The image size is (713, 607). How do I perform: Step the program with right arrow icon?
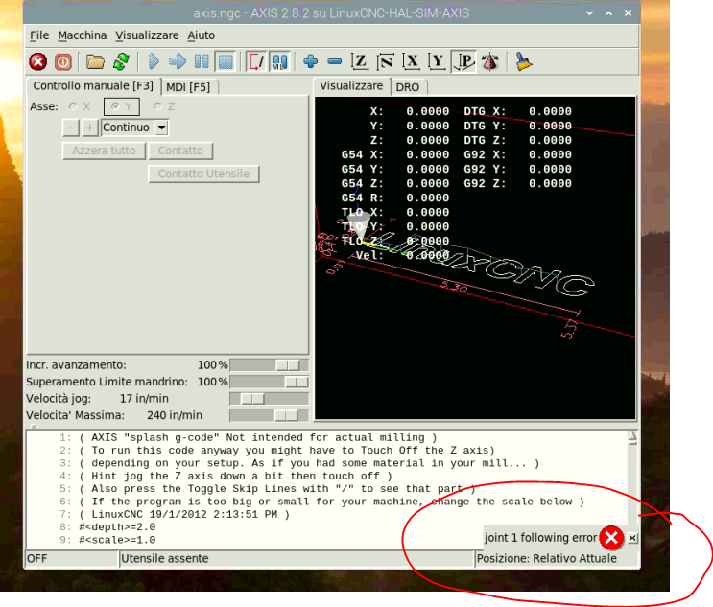(x=178, y=61)
